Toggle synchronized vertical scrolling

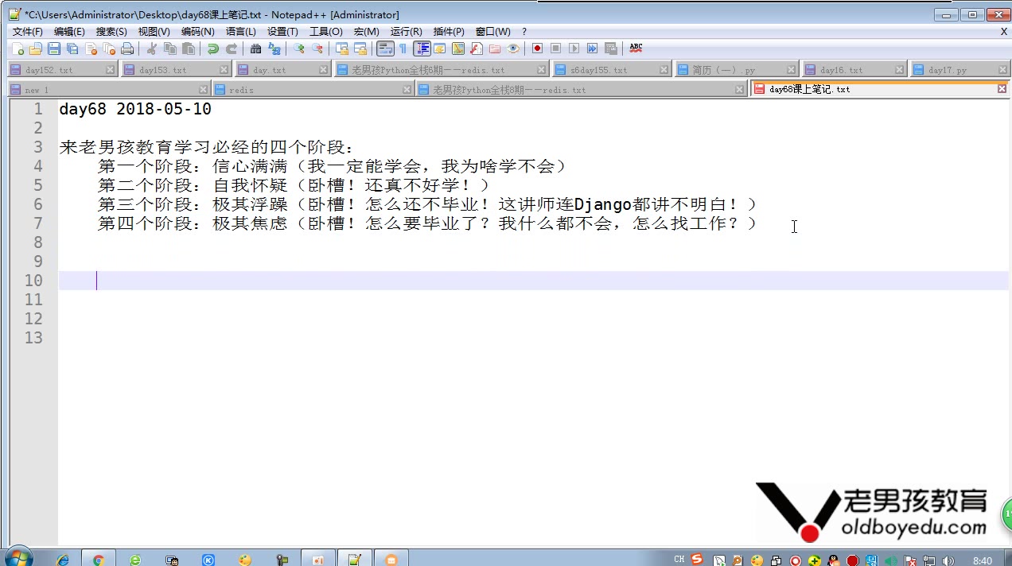[342, 48]
